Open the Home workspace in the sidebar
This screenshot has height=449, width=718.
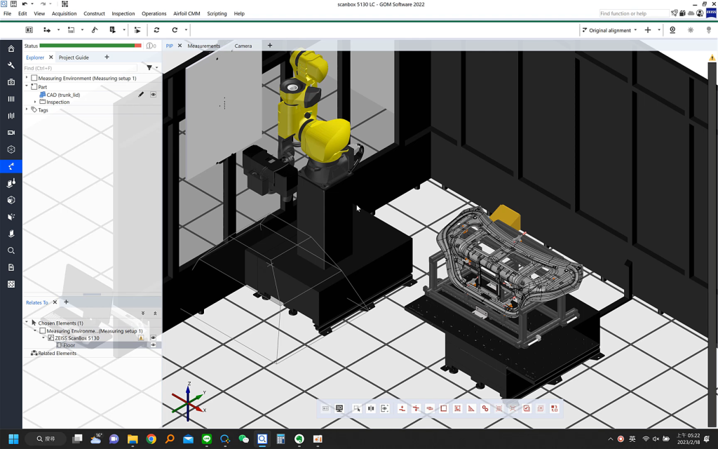(x=11, y=48)
